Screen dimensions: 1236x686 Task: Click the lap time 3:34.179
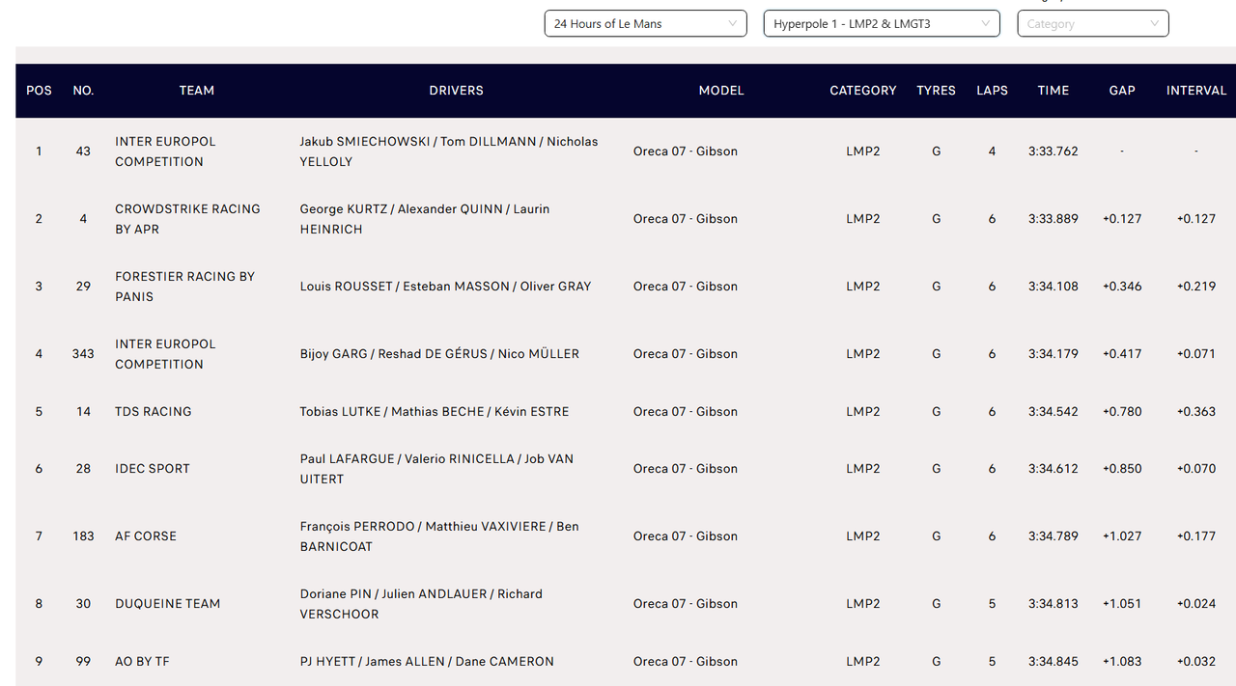tap(1053, 354)
